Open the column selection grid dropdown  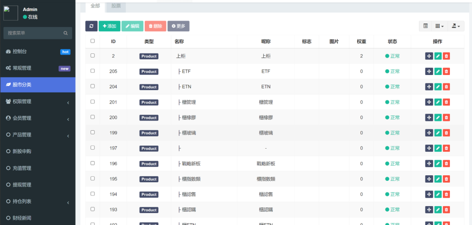tap(439, 26)
